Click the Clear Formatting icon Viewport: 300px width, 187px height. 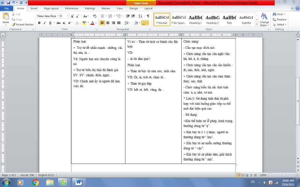point(95,16)
